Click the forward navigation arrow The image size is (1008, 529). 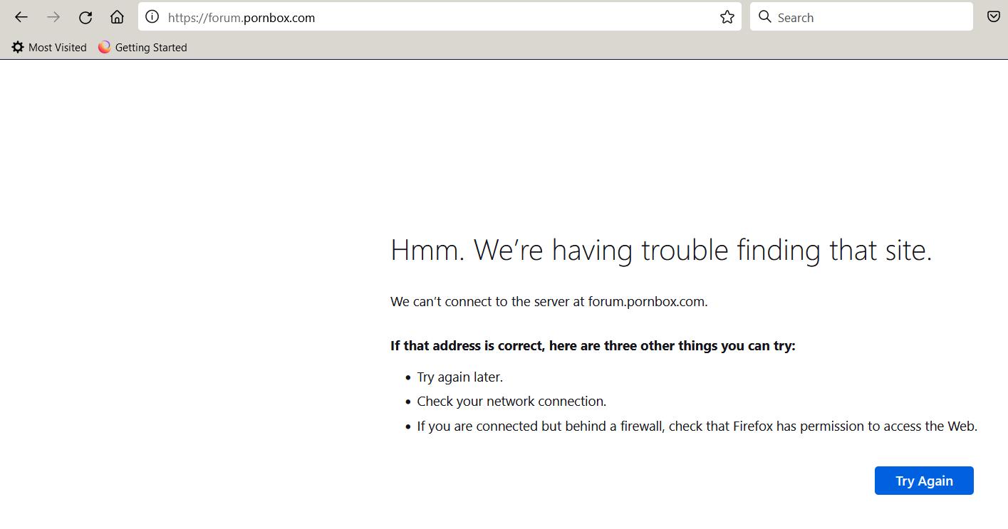click(53, 18)
